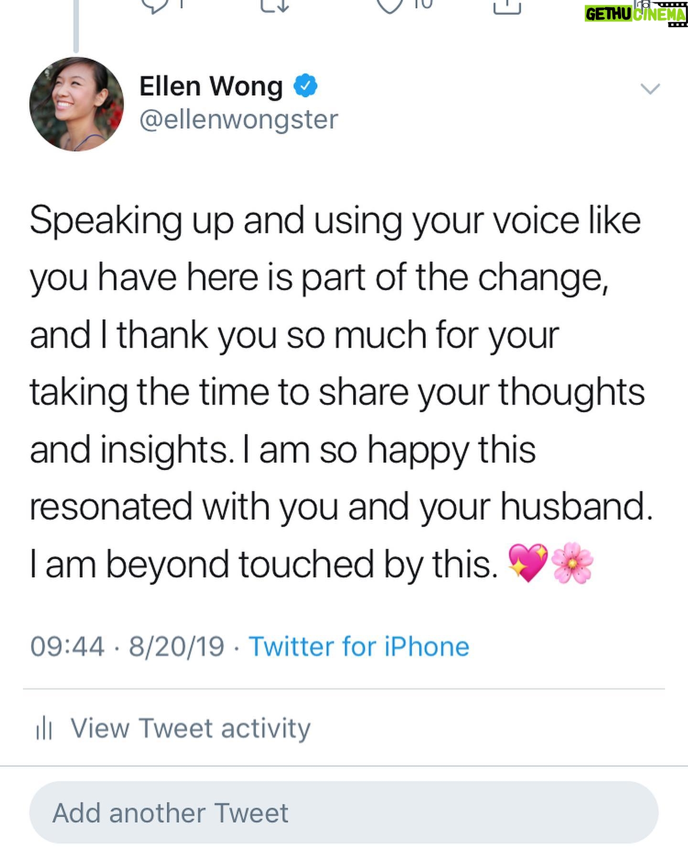688x861 pixels.
Task: Click the Gethu Cinema watermark logo
Action: [x=635, y=13]
